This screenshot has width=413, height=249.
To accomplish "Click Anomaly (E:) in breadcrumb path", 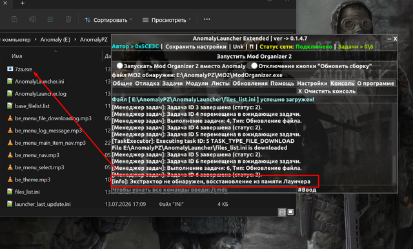I will tap(55, 40).
